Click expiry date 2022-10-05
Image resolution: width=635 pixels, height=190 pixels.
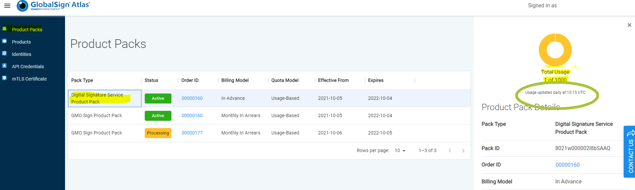pyautogui.click(x=380, y=133)
